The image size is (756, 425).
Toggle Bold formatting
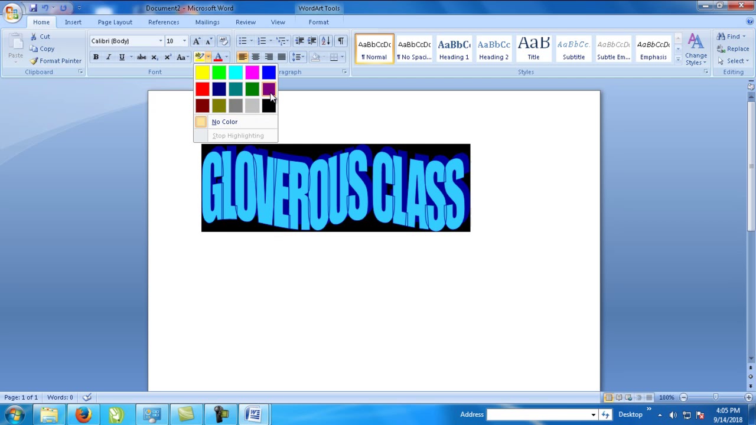click(96, 57)
